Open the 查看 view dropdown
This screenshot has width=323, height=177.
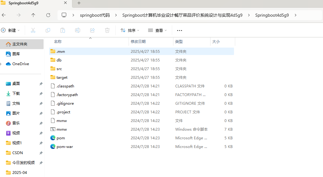click(x=157, y=31)
